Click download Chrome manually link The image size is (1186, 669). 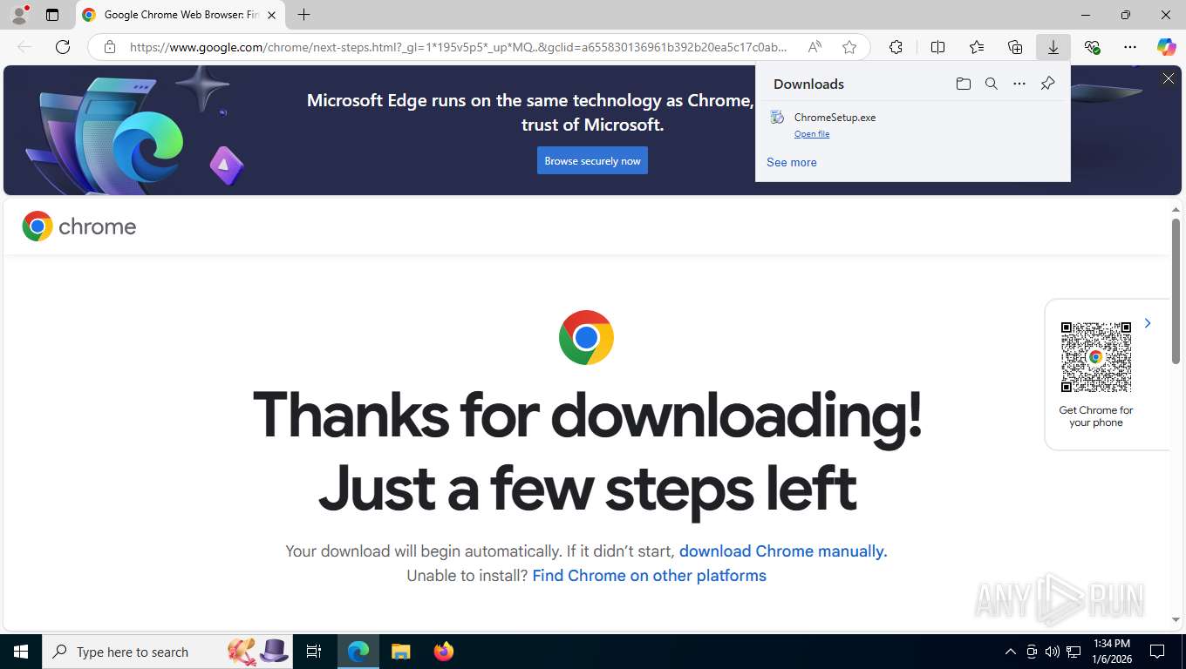click(783, 551)
